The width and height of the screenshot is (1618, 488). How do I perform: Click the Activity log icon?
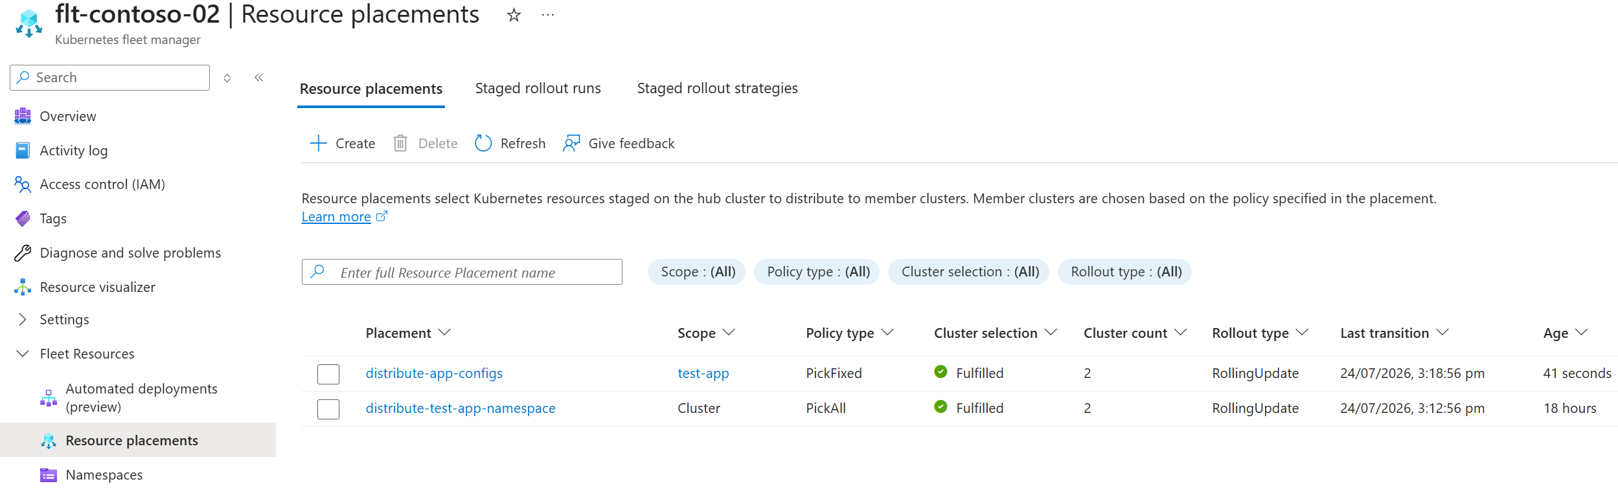point(23,150)
